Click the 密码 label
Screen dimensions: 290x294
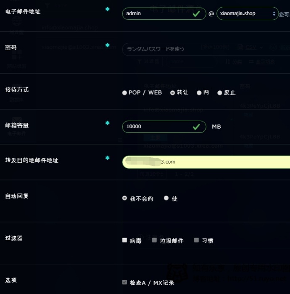[11, 48]
